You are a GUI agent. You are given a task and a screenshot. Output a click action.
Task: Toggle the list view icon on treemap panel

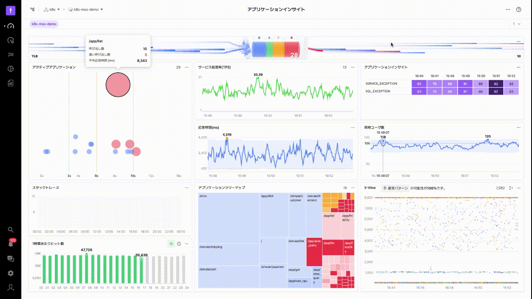(x=345, y=188)
